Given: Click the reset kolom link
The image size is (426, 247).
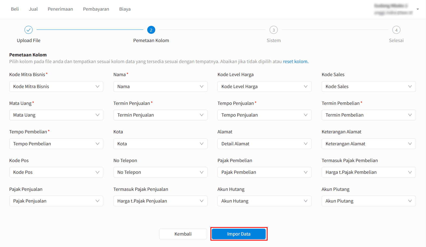Looking at the screenshot, I should point(295,61).
